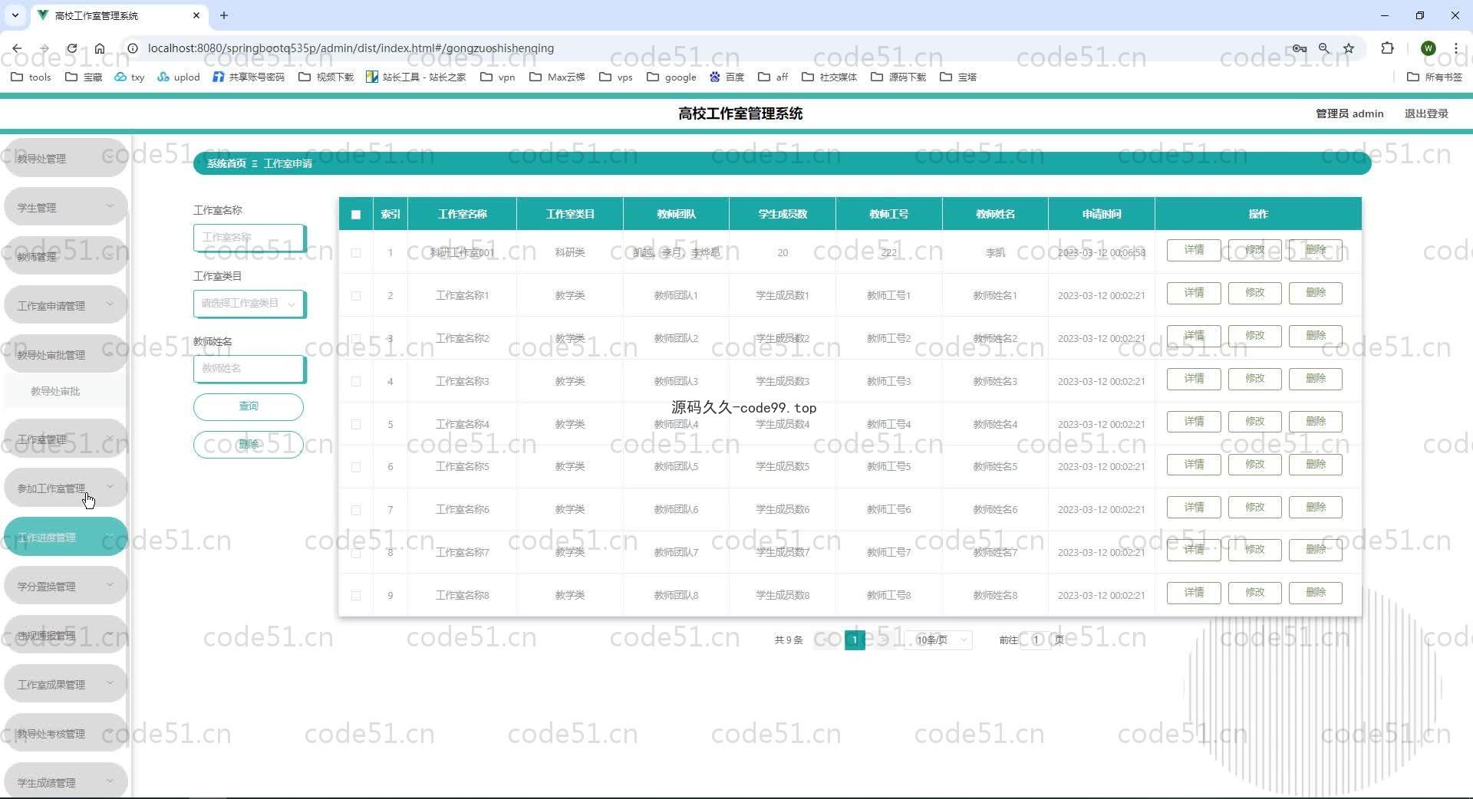Screen dimensions: 1473x799
Task: Open the 请选择工作室类目 dropdown
Action: click(x=249, y=304)
